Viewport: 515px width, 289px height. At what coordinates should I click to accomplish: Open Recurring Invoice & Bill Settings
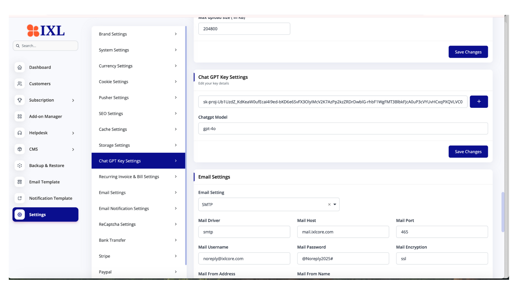point(138,177)
